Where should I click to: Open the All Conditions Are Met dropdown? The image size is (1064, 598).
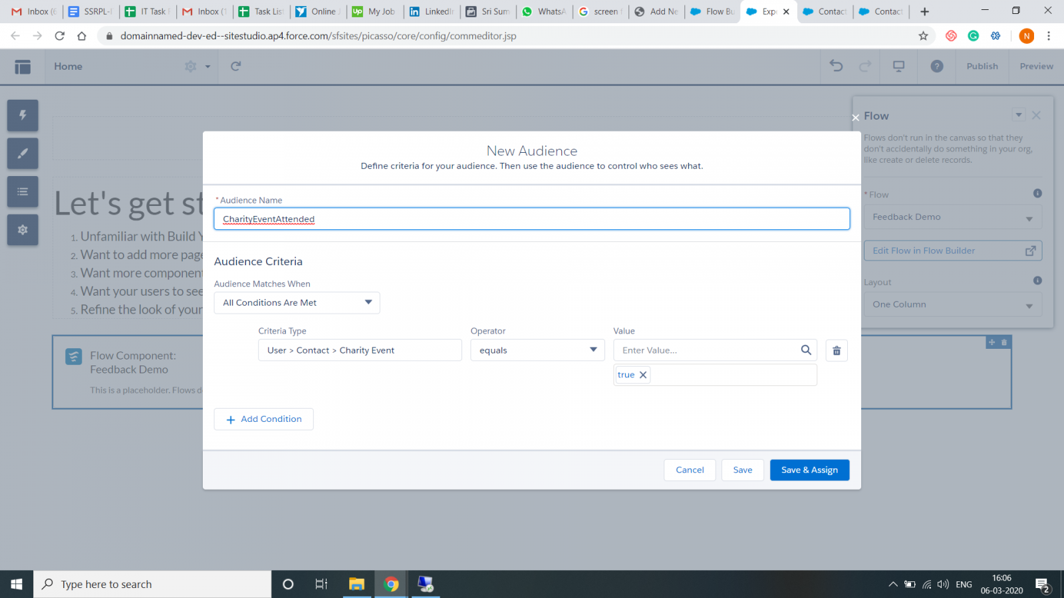click(297, 302)
